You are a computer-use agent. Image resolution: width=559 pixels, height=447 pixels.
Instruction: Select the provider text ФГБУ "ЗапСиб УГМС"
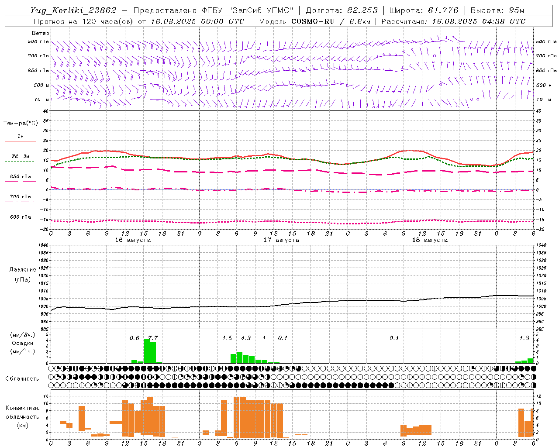click(x=247, y=10)
